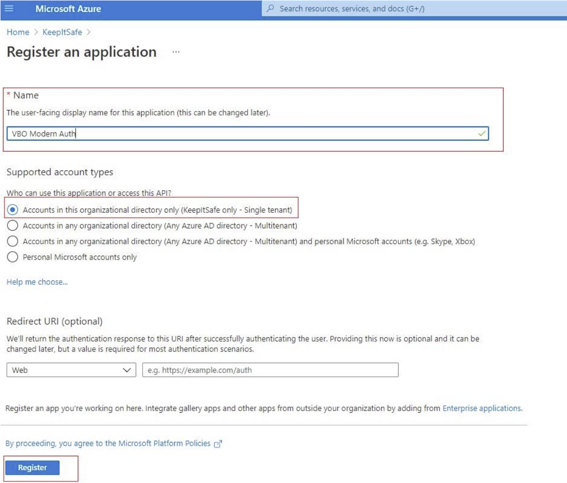
Task: Focus the search resources, services, and docs box
Action: pos(414,9)
